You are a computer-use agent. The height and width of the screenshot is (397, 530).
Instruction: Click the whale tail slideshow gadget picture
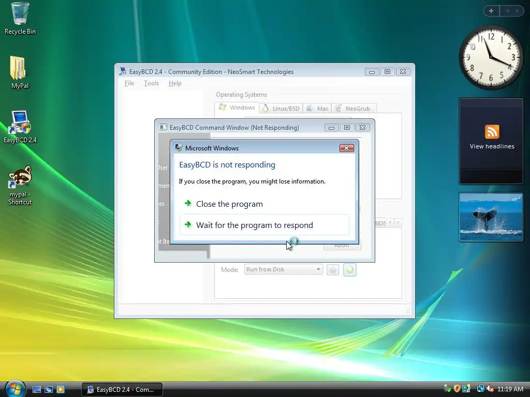[491, 217]
